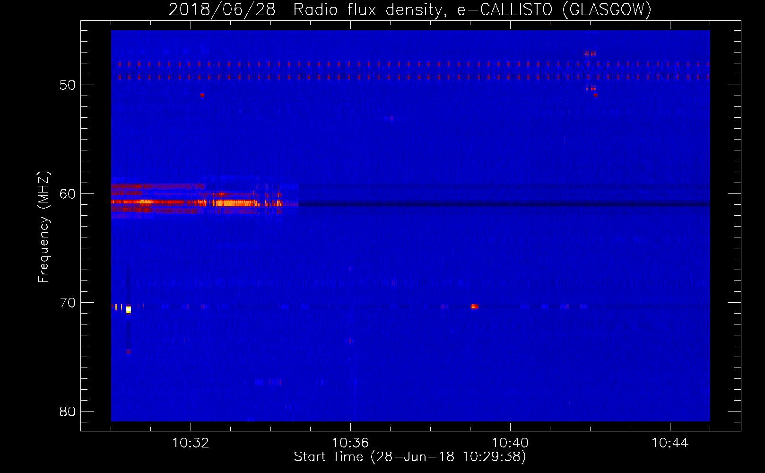
Task: Click the 50 frequency tick label
Action: 68,85
